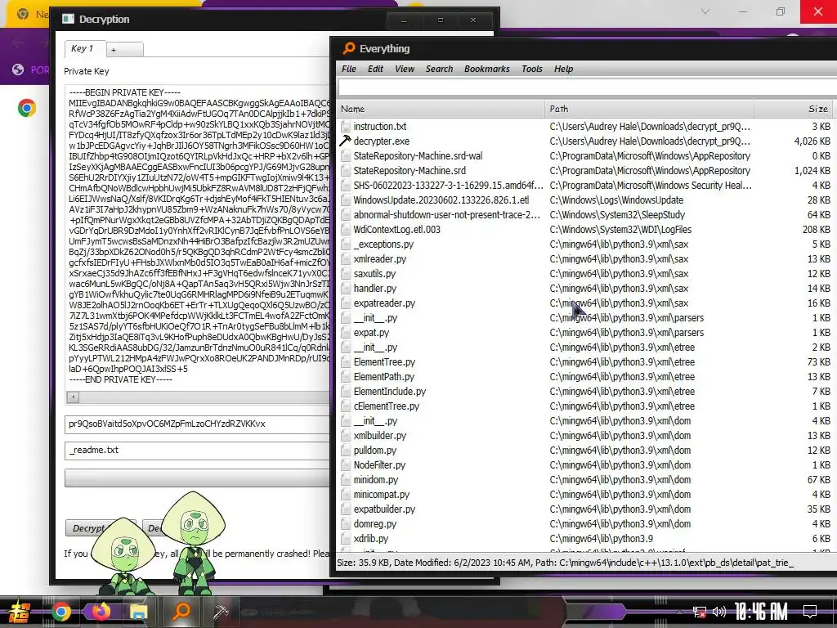
Task: Select the hammer icon of decrypter.exe
Action: [x=346, y=141]
